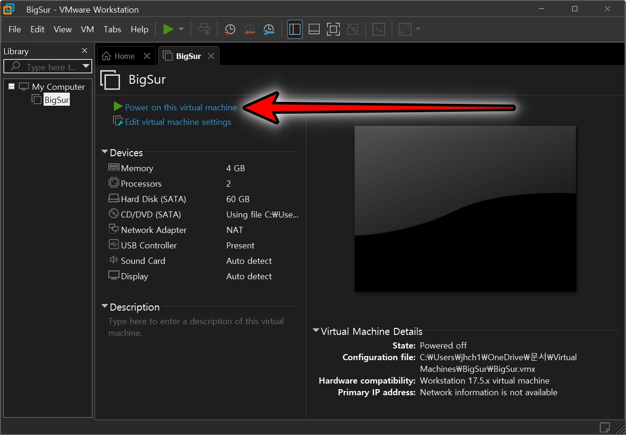Click the large BigSur VM header icon
Viewport: 626px width, 435px height.
[x=110, y=80]
